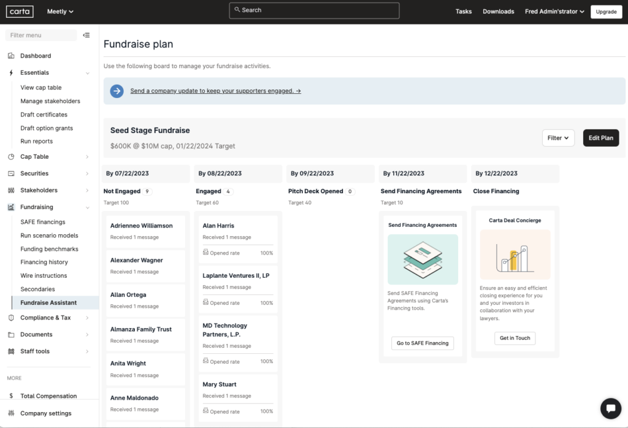Click Alan Harris's 100% opened rate bar
628x428 pixels.
click(238, 253)
